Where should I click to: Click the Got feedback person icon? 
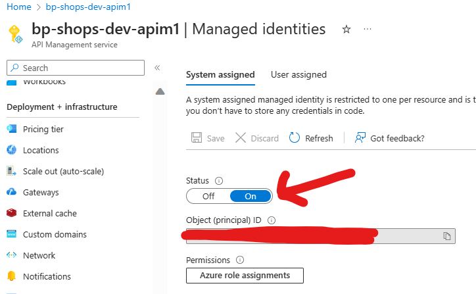360,137
